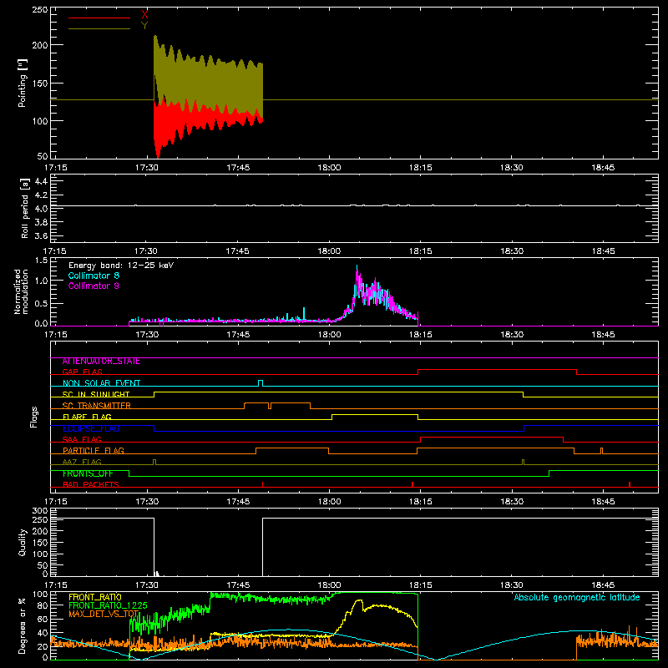Click the '17:45' time label under Flags panel
Image resolution: width=668 pixels, height=668 pixels.
(238, 502)
